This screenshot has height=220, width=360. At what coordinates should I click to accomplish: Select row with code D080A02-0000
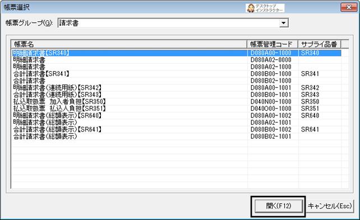pyautogui.click(x=176, y=60)
